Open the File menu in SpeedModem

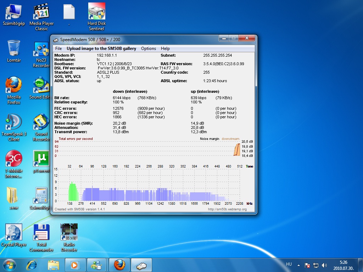pyautogui.click(x=58, y=49)
